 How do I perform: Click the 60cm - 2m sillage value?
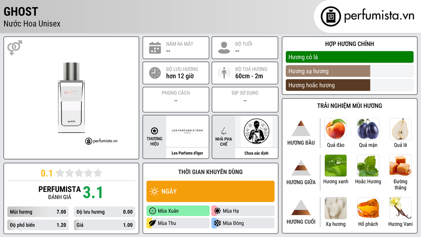tap(249, 76)
